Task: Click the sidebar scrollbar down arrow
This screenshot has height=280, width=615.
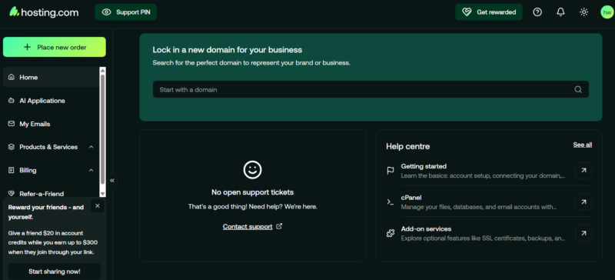Action: (x=103, y=194)
